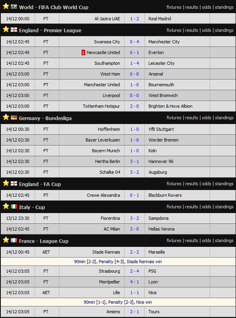
Task: Click the England flag beside Premier League
Action: tap(14, 30)
